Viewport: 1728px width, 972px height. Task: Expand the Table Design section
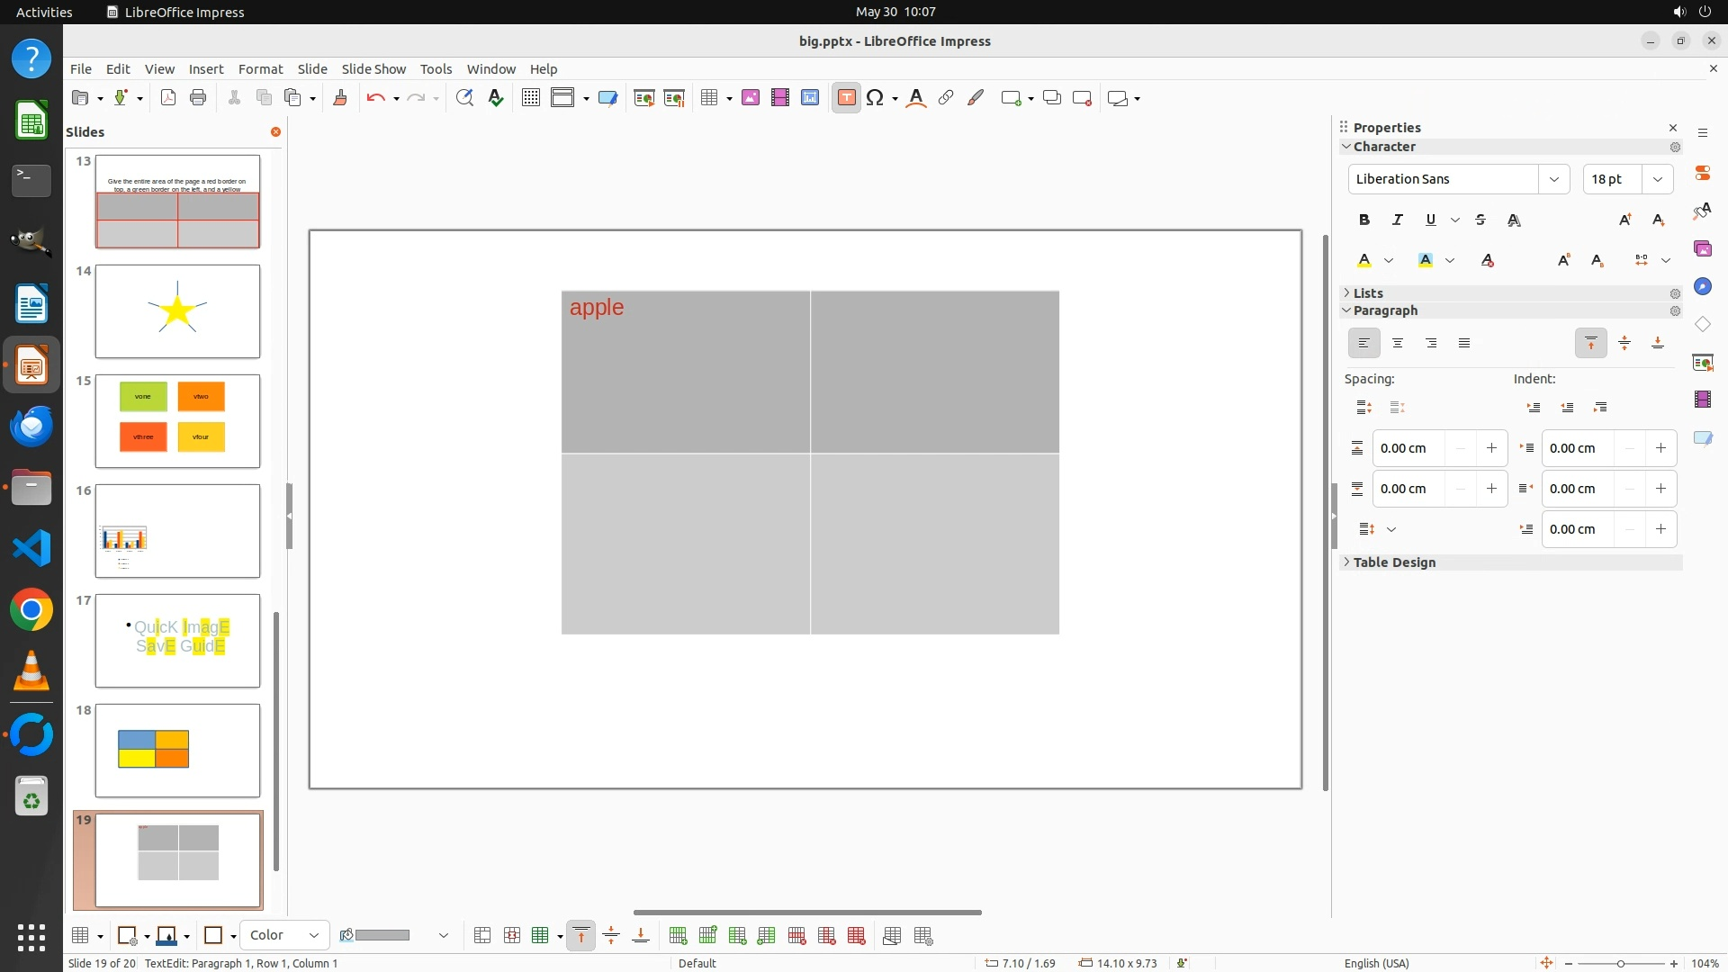point(1394,562)
